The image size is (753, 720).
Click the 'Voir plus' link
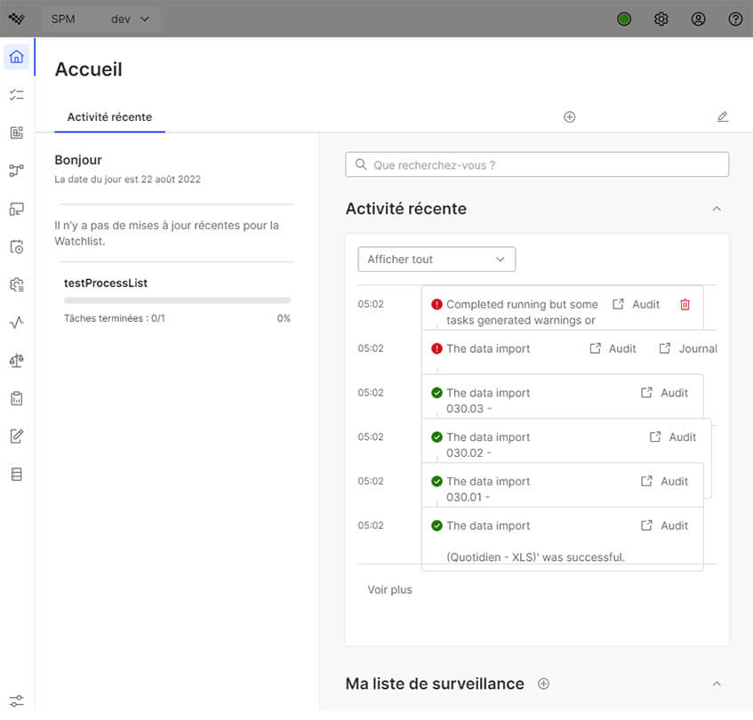(389, 589)
